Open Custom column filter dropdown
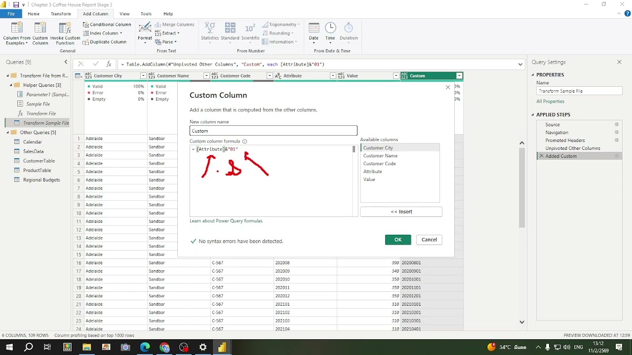Viewport: 632px width, 355px height. pyautogui.click(x=459, y=76)
